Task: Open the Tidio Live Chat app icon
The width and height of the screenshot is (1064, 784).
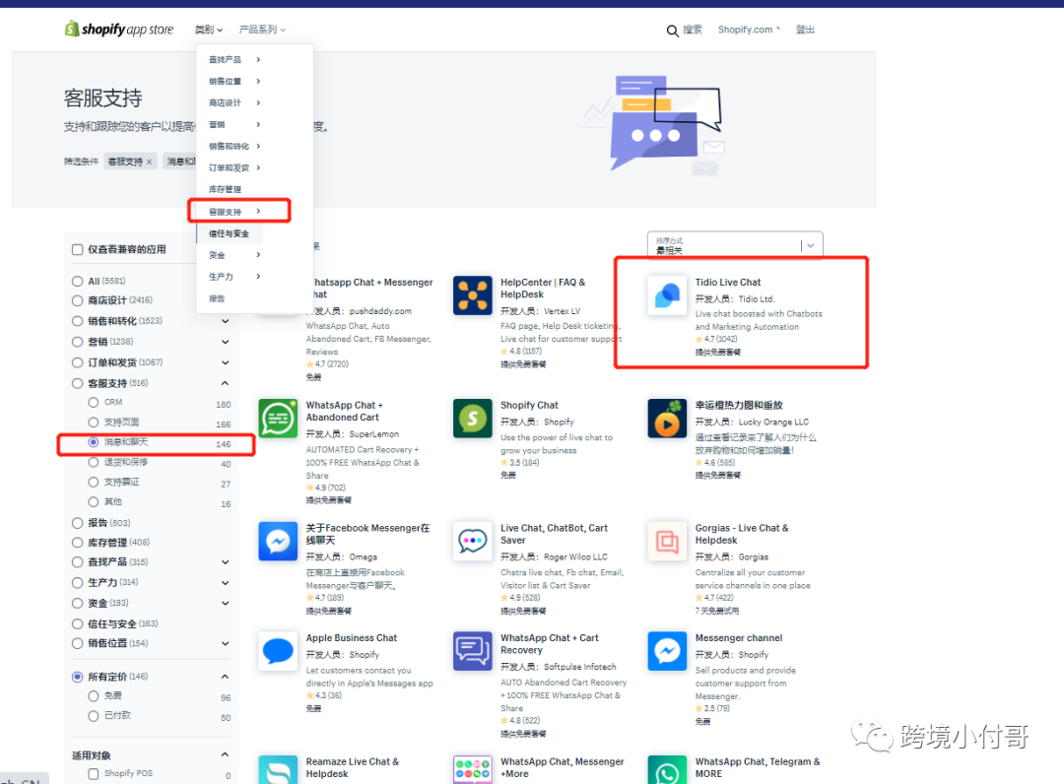Action: [667, 295]
